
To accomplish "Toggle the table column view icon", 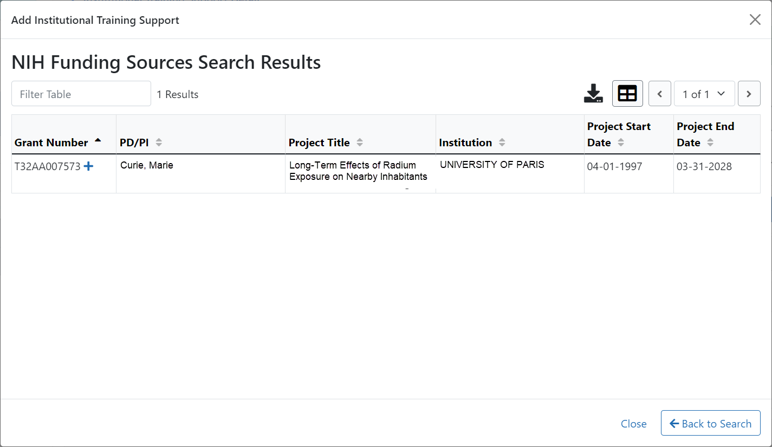I will point(627,94).
